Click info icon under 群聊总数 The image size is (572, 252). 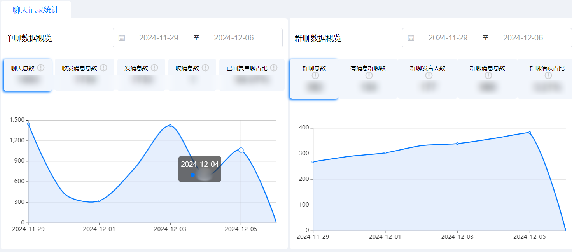[x=315, y=76]
